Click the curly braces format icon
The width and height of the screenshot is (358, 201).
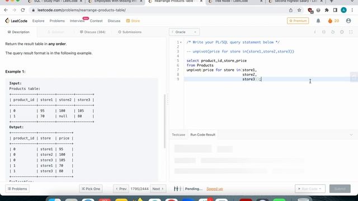(324, 32)
